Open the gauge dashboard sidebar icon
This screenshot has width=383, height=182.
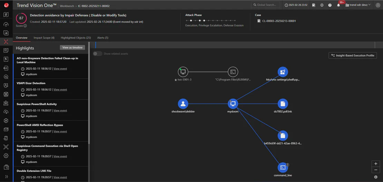[6, 24]
